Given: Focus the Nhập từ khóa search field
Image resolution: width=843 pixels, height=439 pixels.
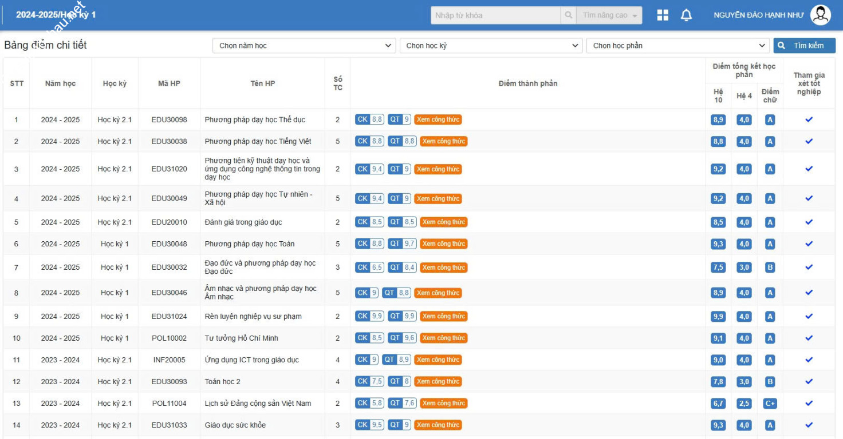Looking at the screenshot, I should (x=495, y=15).
